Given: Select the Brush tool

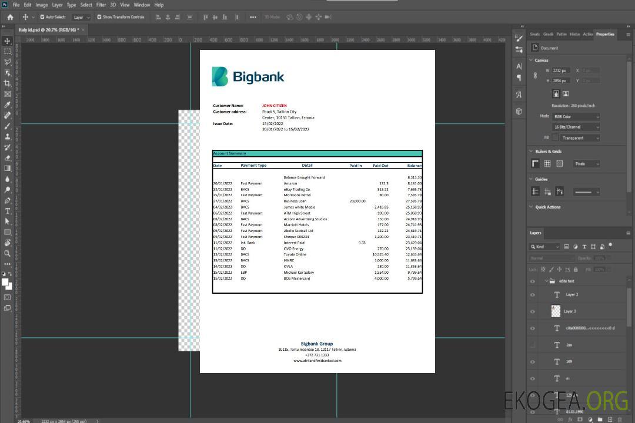Looking at the screenshot, I should click(x=7, y=126).
